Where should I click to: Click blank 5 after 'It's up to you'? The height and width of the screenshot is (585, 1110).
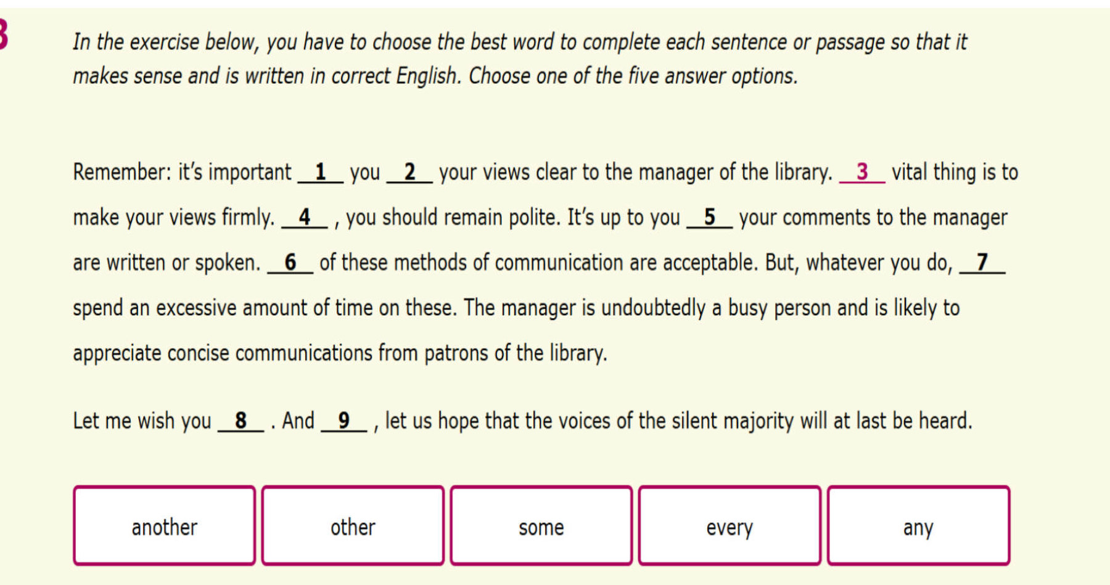pyautogui.click(x=710, y=217)
